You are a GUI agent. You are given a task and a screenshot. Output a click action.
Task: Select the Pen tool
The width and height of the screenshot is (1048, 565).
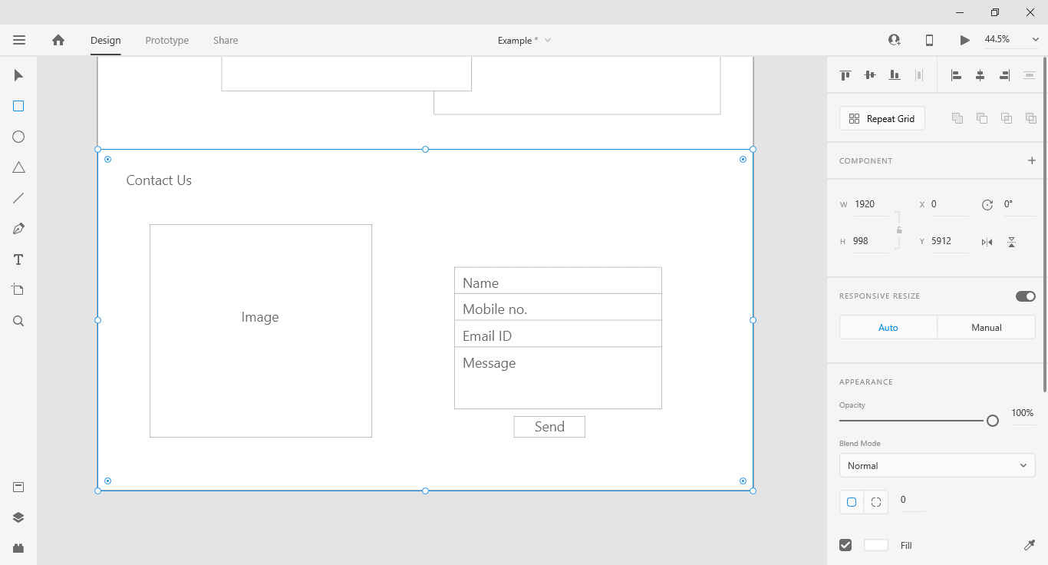(x=18, y=229)
